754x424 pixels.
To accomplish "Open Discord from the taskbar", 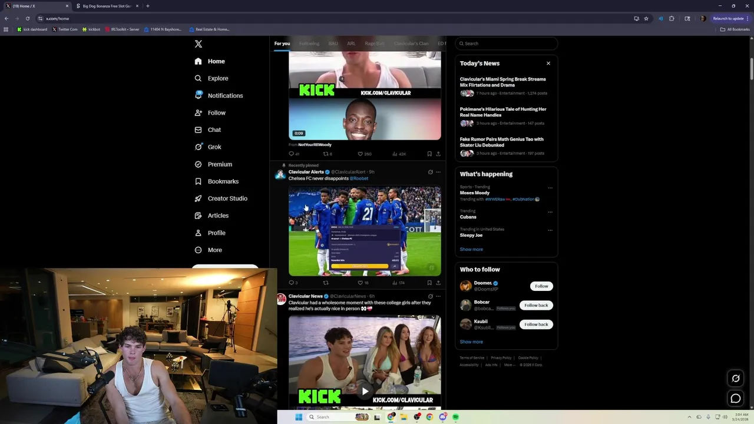I will (443, 417).
